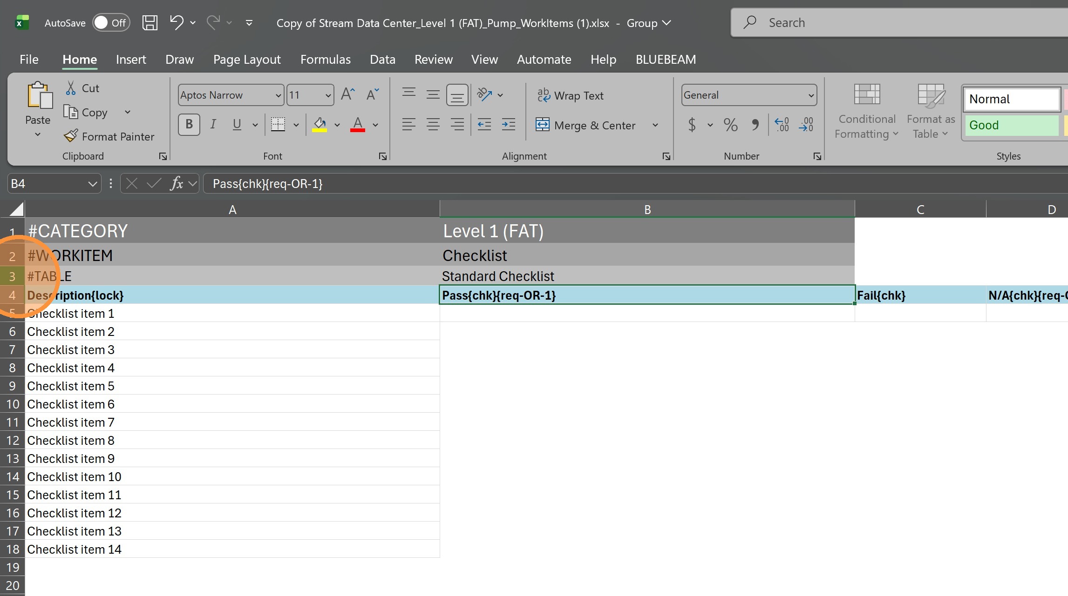Apply the Good cell style
This screenshot has width=1068, height=596.
point(1012,125)
